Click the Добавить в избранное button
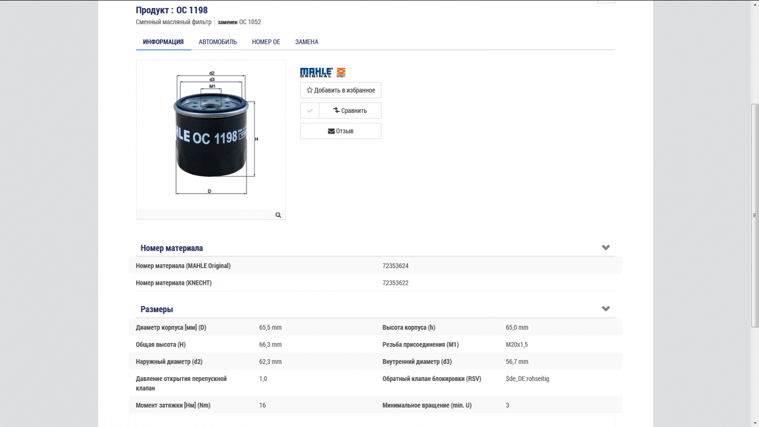 (341, 90)
